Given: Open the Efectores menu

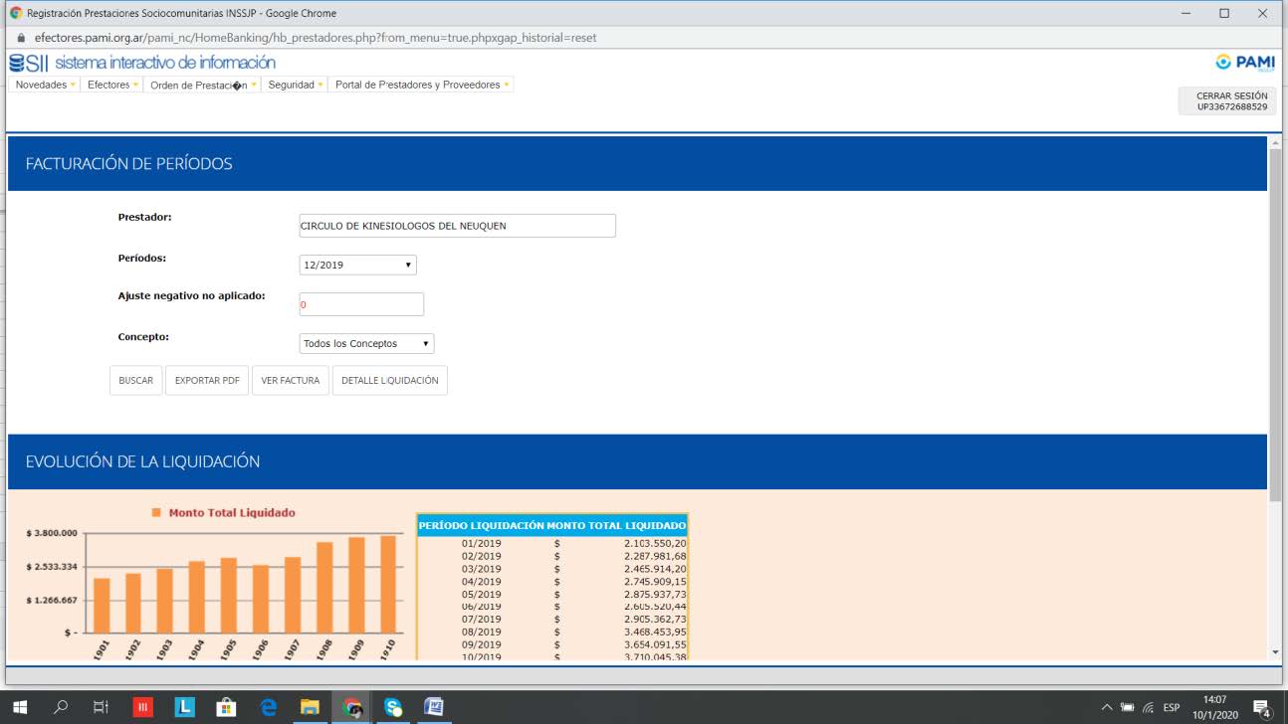Looking at the screenshot, I should point(112,85).
